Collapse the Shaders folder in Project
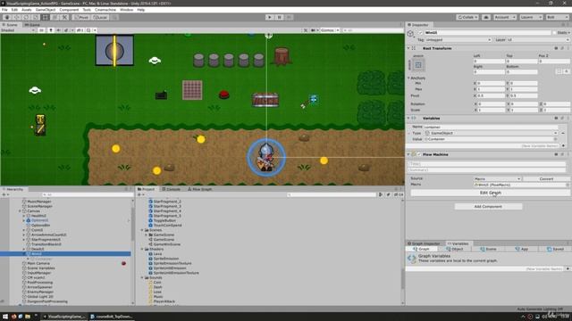 [x=142, y=250]
